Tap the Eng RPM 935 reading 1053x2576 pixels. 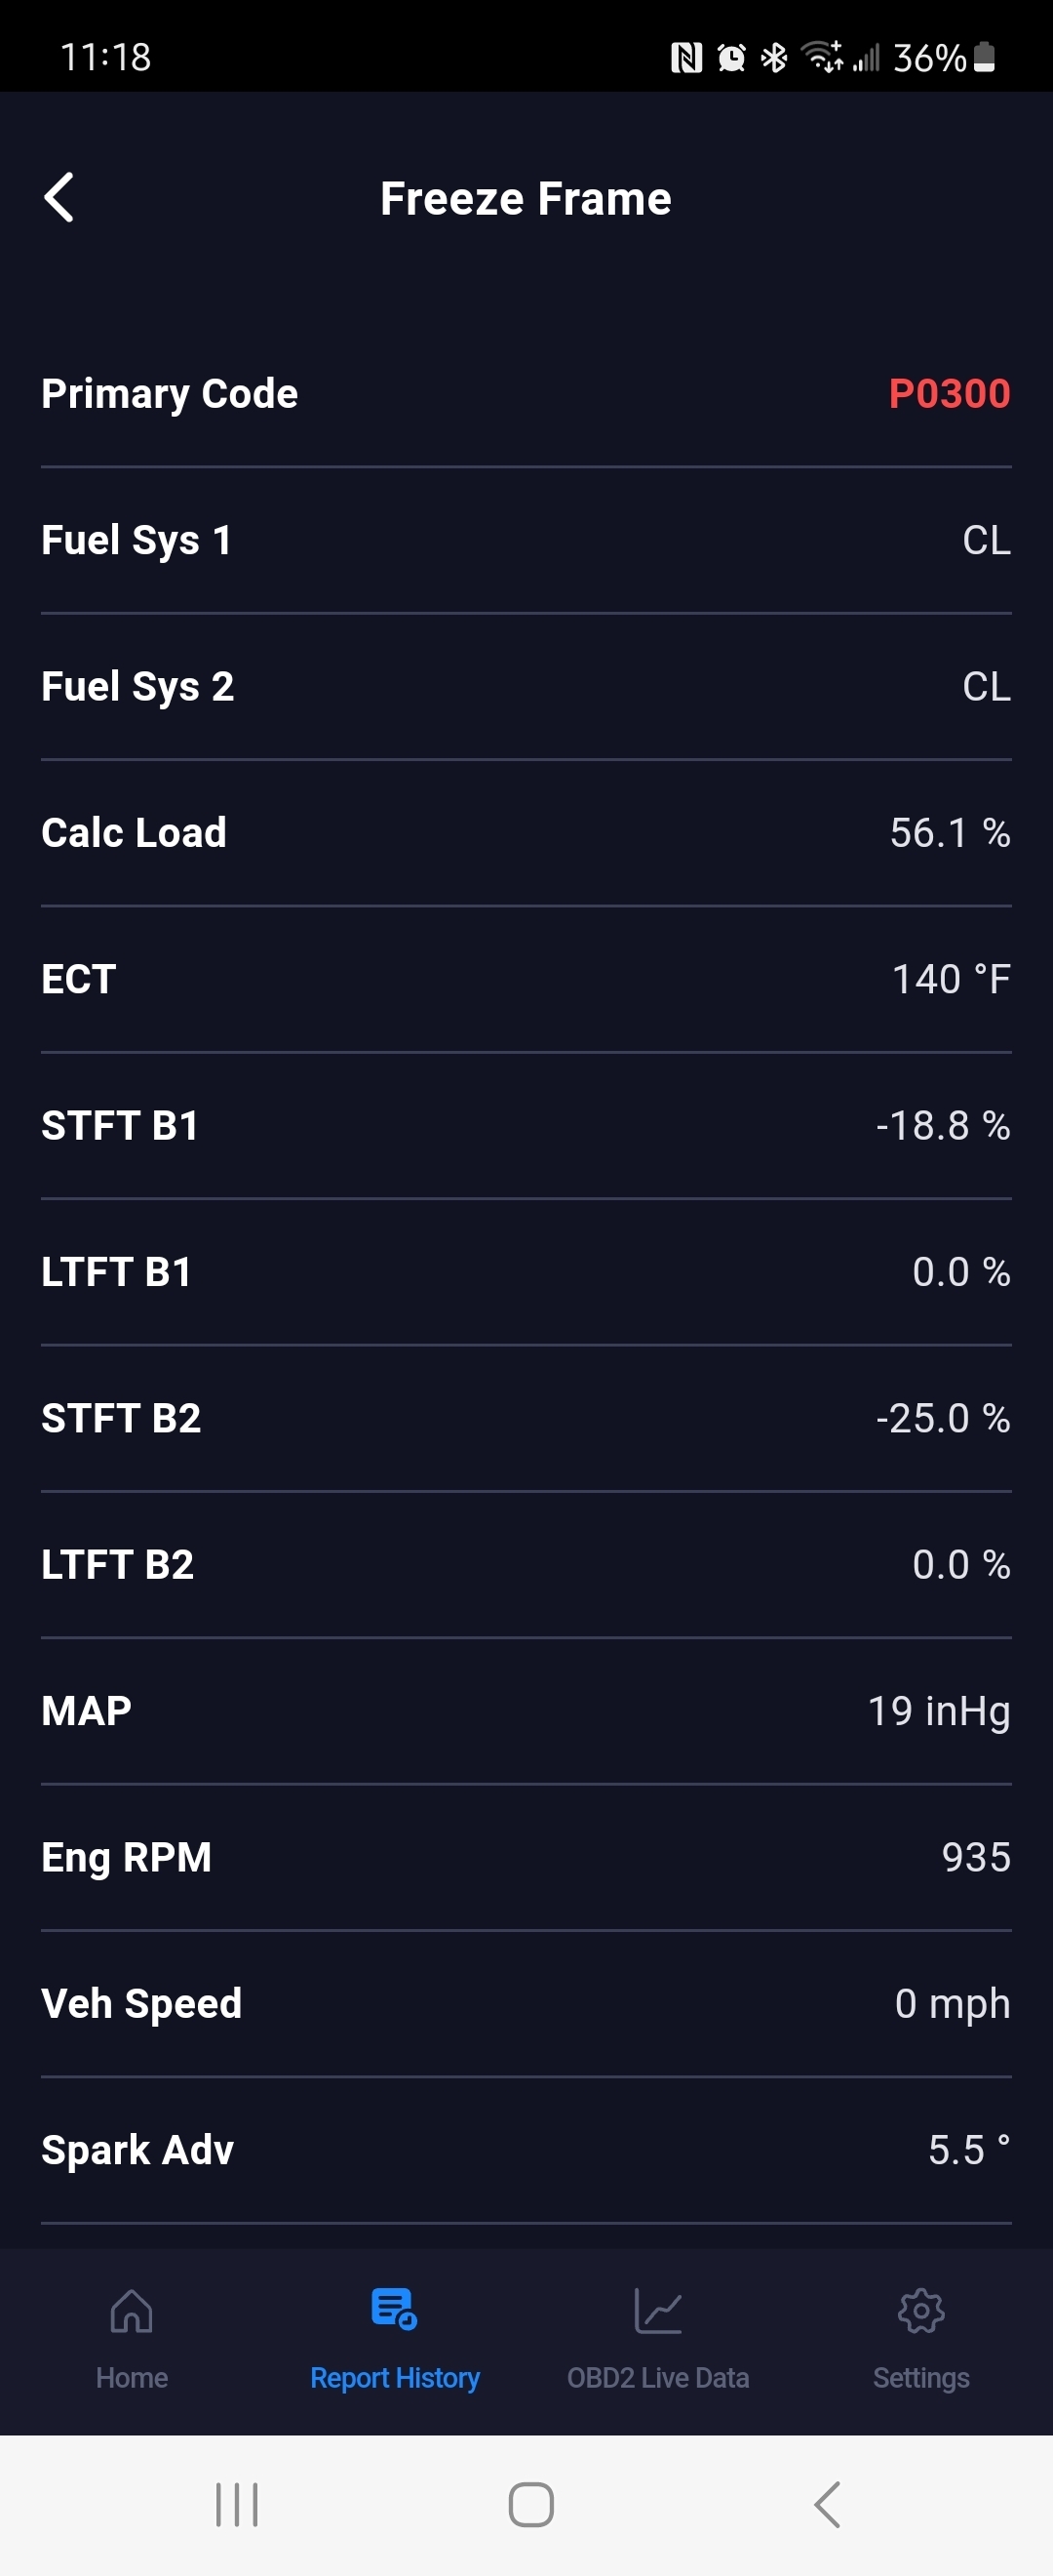point(975,1857)
